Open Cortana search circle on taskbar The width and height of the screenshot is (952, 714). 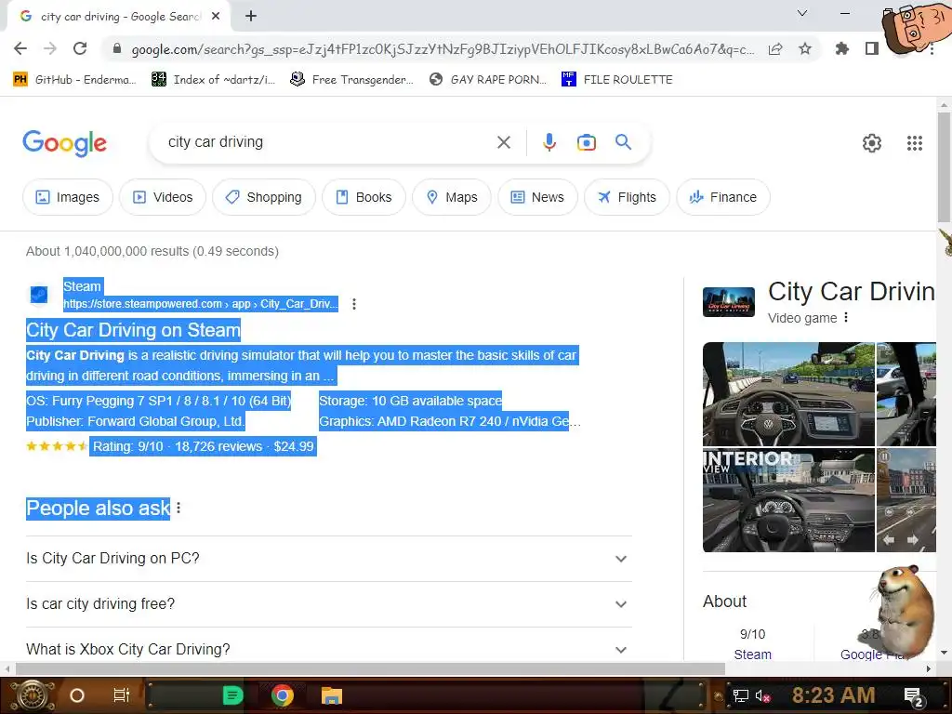[77, 695]
